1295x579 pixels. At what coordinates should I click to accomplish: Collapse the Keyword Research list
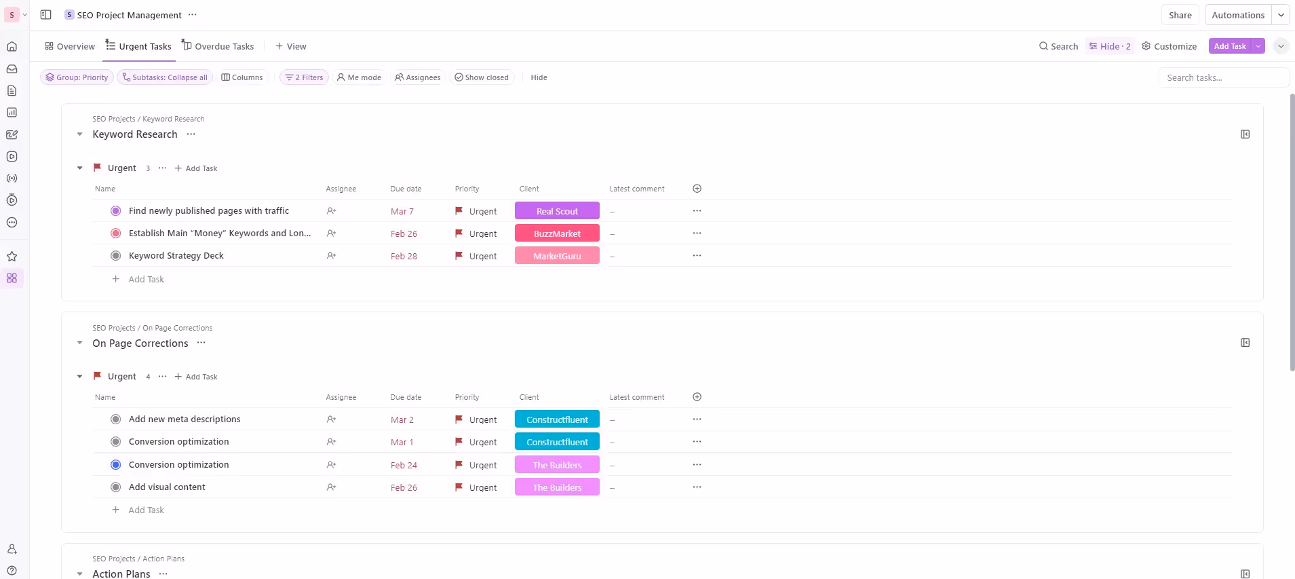[x=80, y=134]
